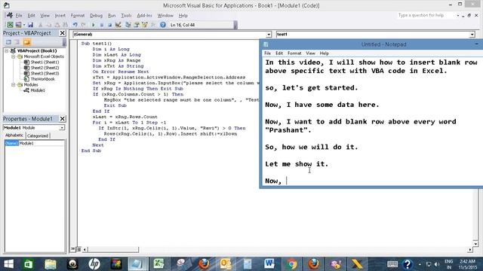Open the Tools menu
The image size is (483, 271).
126,15
